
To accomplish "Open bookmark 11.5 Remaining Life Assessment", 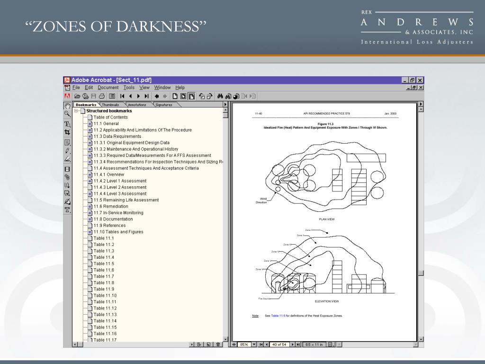I will [126, 200].
